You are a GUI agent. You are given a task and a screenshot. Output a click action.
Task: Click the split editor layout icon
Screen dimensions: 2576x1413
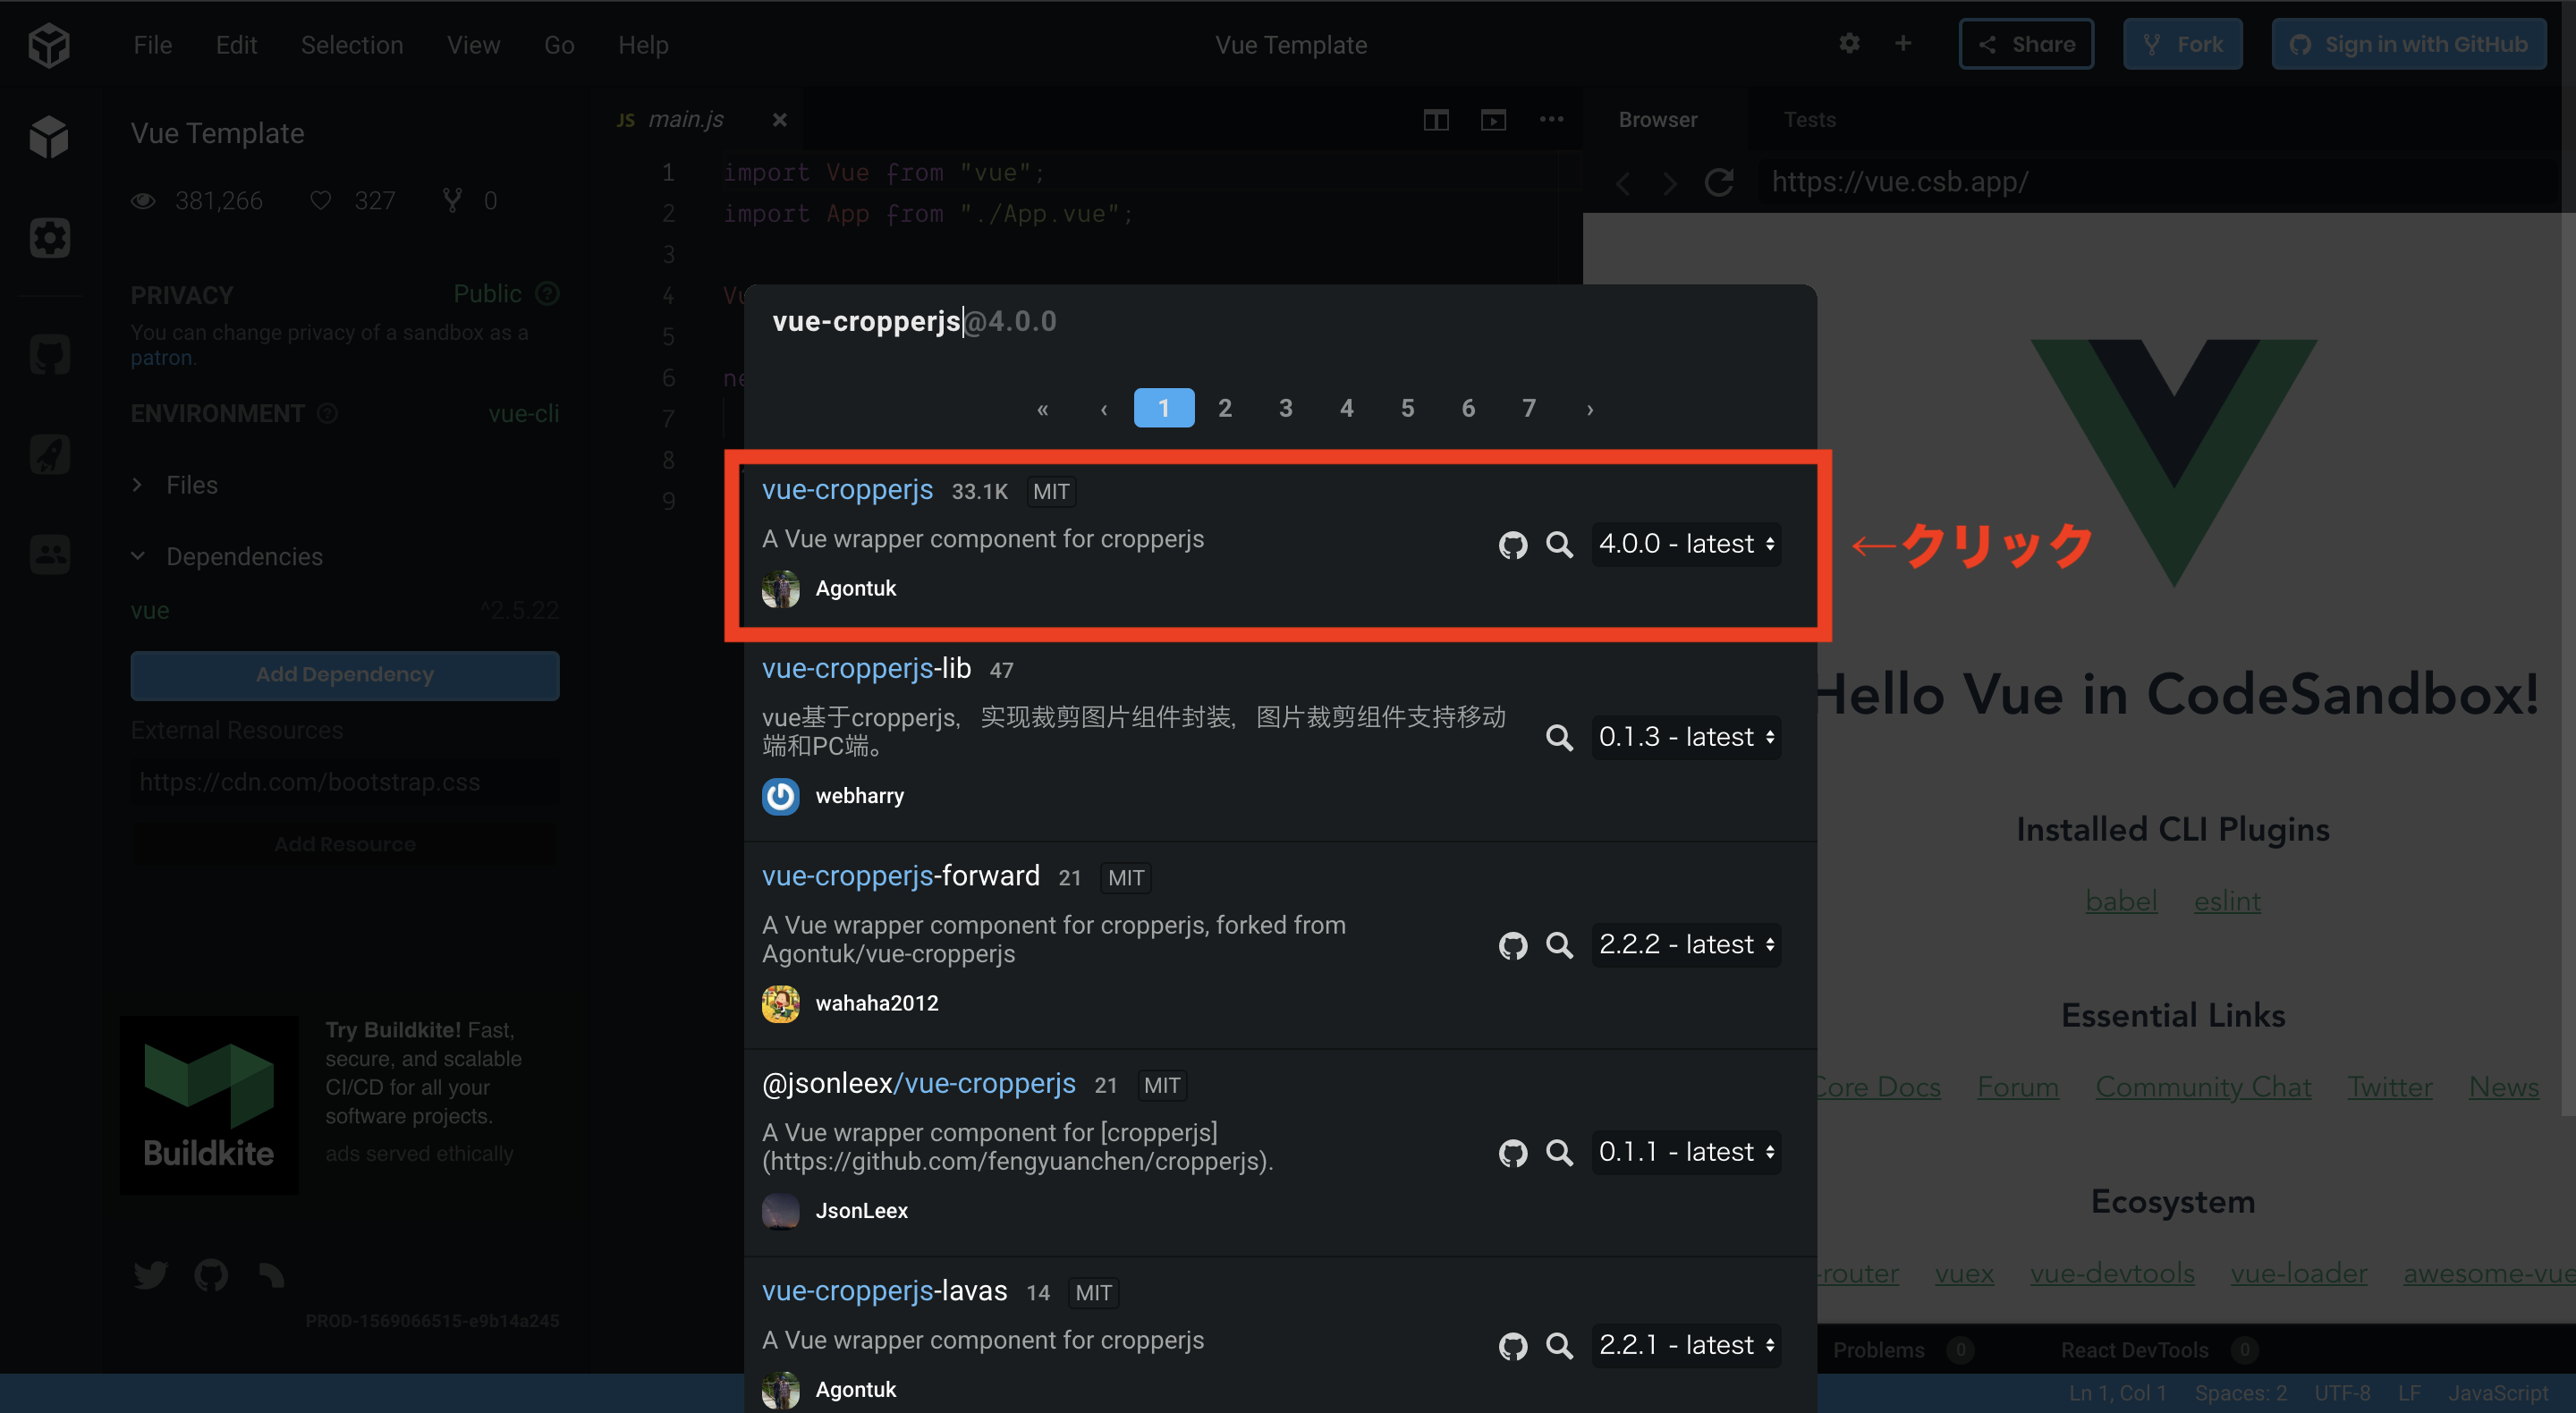[1435, 120]
